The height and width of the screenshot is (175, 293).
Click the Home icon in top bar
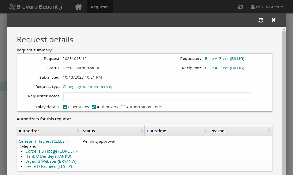(x=78, y=7)
